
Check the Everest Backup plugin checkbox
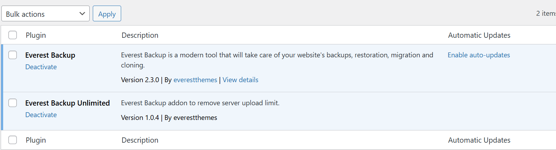(13, 55)
